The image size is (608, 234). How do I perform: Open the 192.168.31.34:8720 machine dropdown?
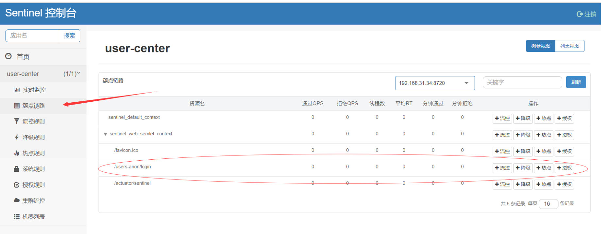pos(435,83)
